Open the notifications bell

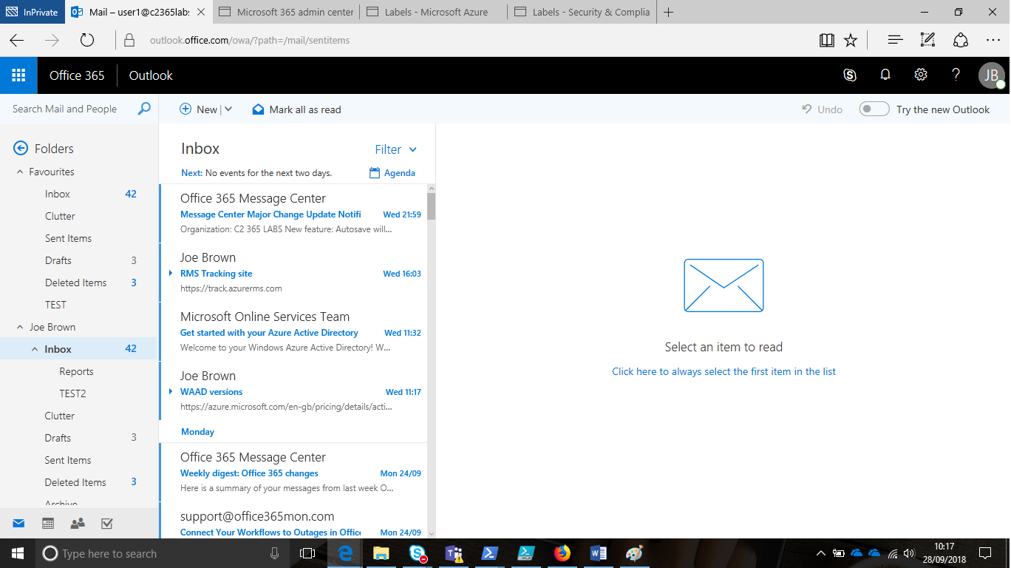tap(885, 75)
